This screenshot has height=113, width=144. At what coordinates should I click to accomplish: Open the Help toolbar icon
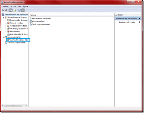click(20, 10)
